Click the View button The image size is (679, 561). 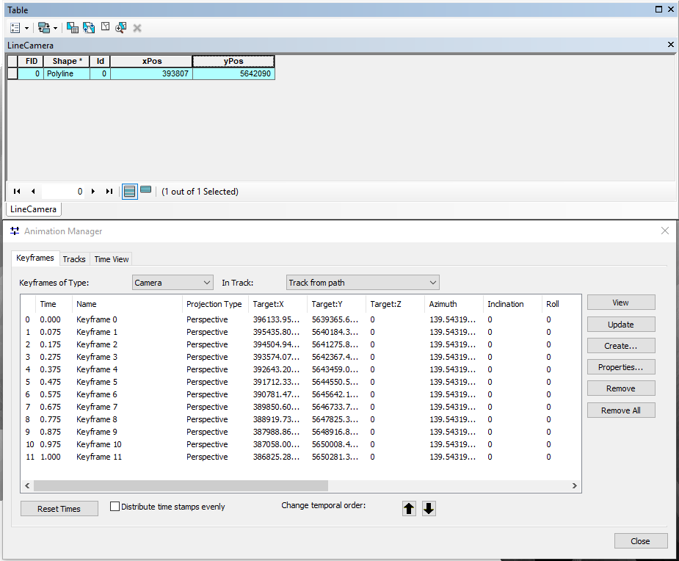pyautogui.click(x=621, y=303)
